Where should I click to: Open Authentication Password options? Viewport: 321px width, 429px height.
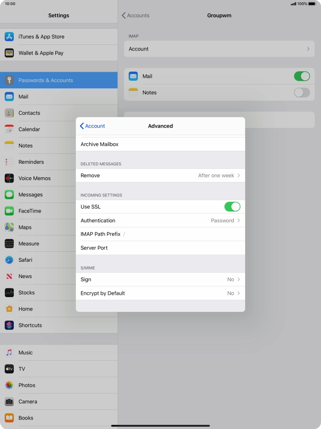(x=160, y=221)
